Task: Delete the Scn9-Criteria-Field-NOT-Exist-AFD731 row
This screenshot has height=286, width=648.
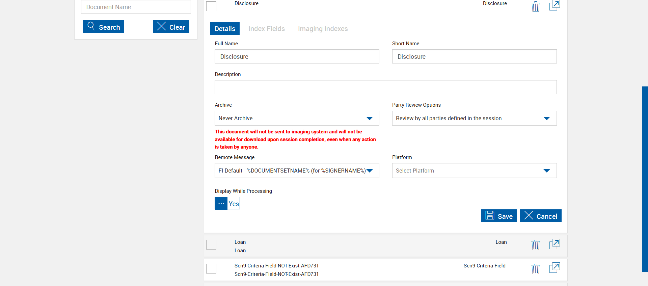Action: click(536, 269)
